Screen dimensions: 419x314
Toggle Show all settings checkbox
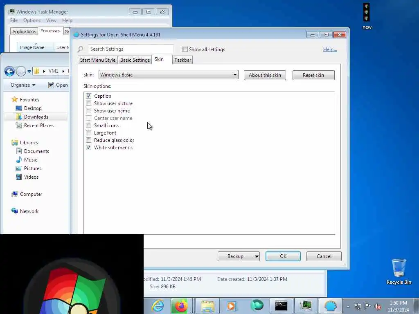click(x=185, y=49)
